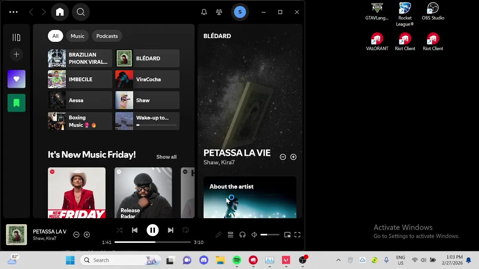Open New Music Friday playlist cover
Image resolution: width=479 pixels, height=269 pixels.
[77, 193]
